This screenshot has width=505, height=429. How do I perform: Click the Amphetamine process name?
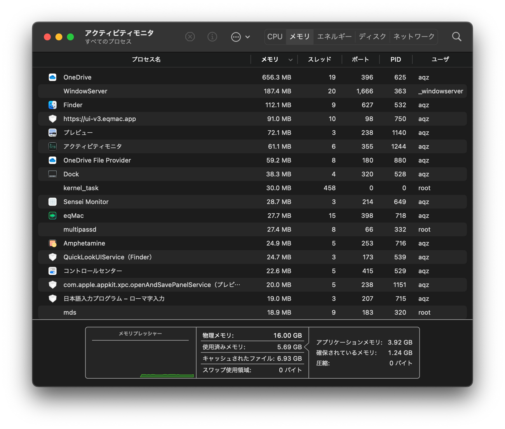click(84, 244)
